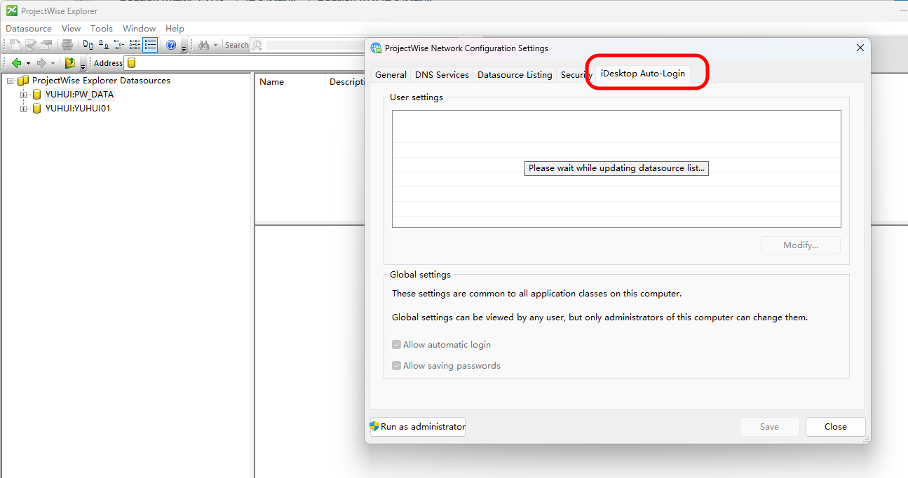Click the datasource cylinder icon in Address bar
The height and width of the screenshot is (478, 908).
(131, 63)
